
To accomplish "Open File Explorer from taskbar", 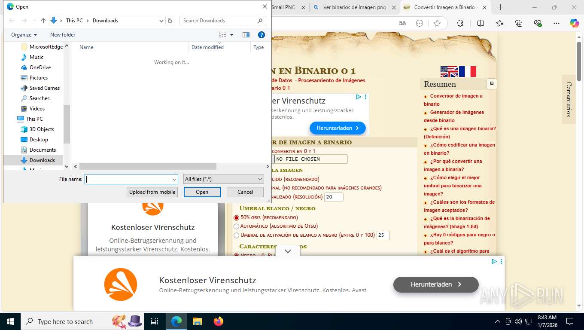I will pyautogui.click(x=197, y=321).
